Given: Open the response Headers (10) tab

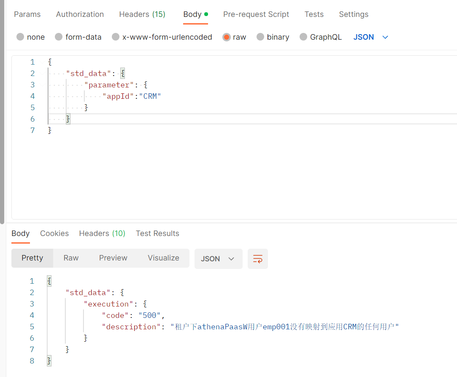Looking at the screenshot, I should [x=102, y=233].
